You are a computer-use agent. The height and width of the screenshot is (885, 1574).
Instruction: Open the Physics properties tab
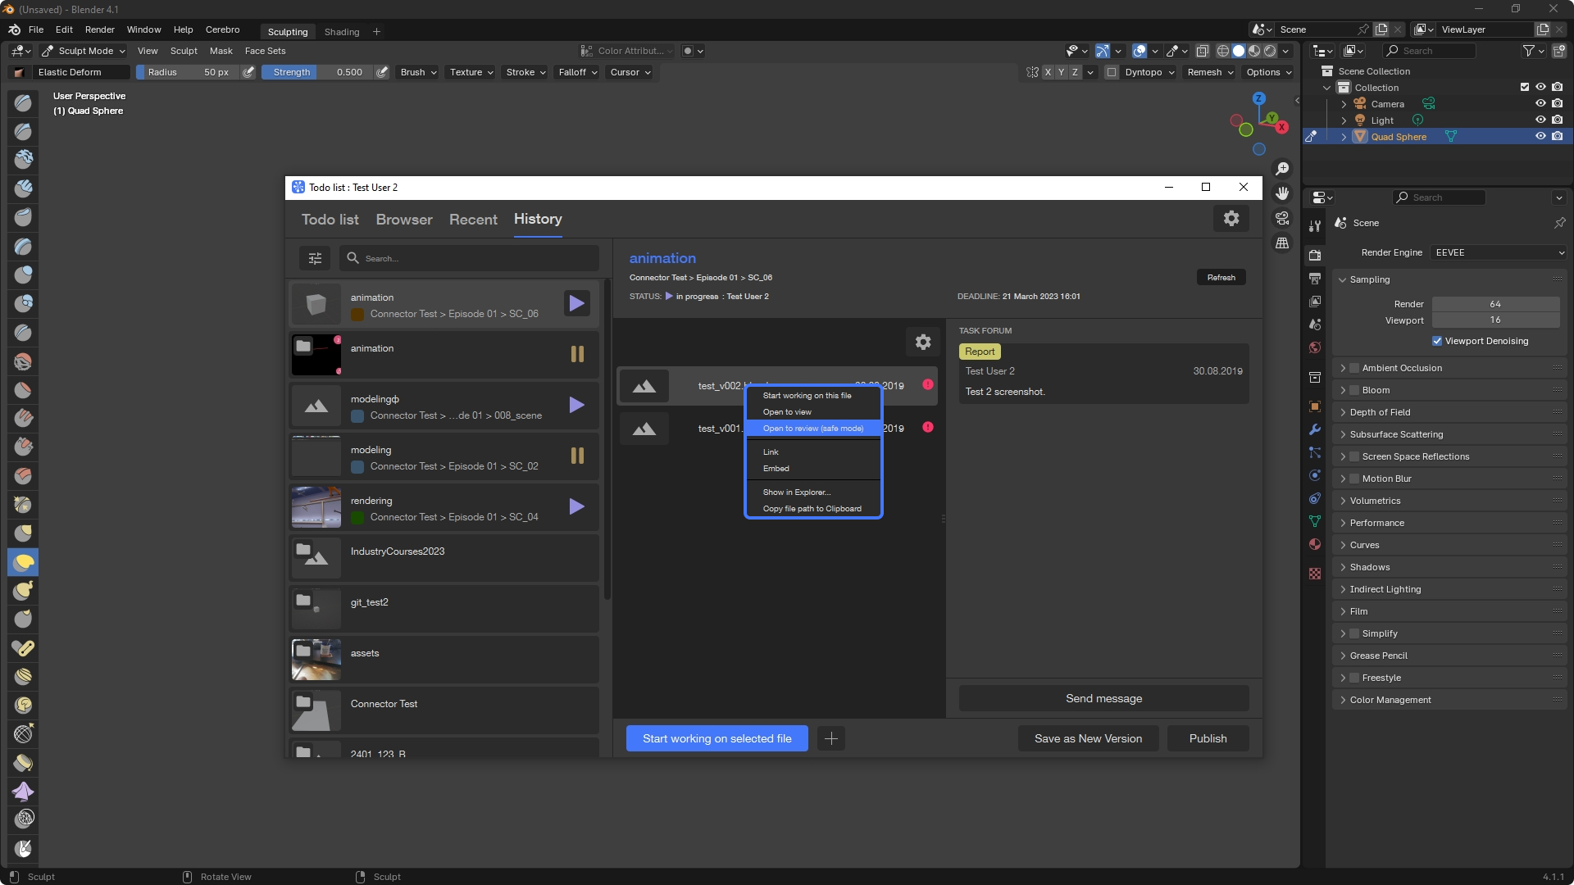1315,475
